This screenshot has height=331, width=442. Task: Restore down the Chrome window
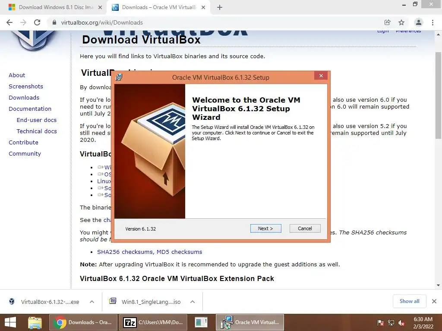pos(415,4)
